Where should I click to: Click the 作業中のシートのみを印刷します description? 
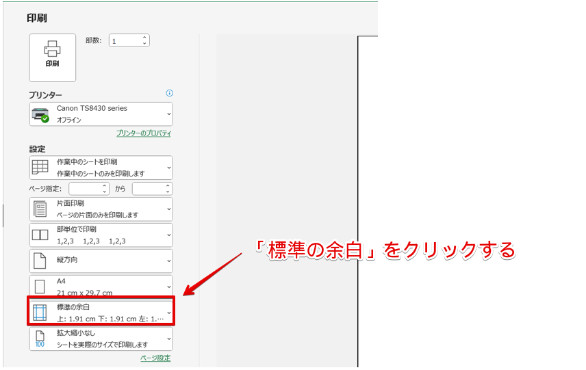(x=101, y=174)
